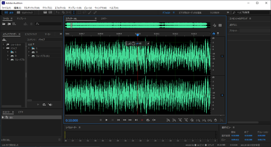Click the New file icon in Files panel
Viewport: 271px width, 147px height.
(x=14, y=24)
